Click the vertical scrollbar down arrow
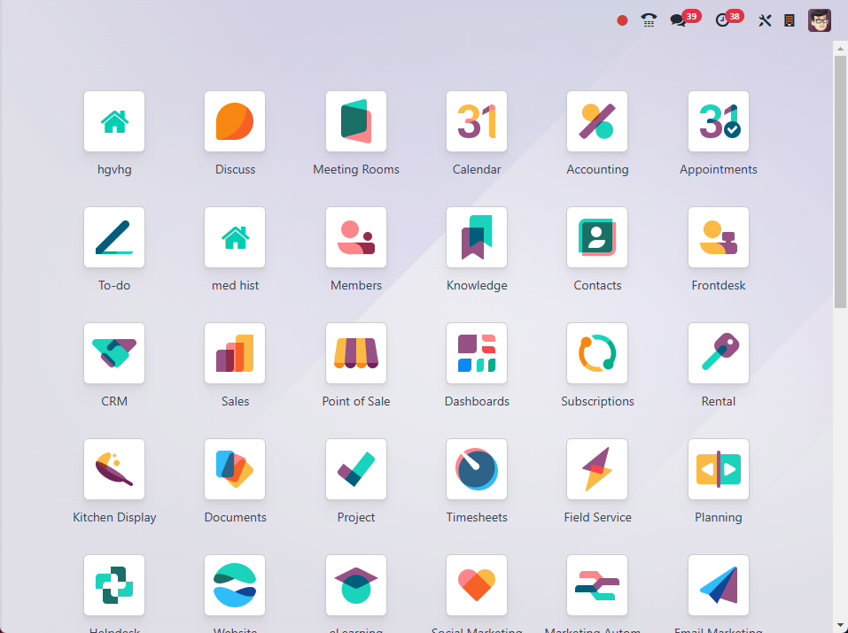Image resolution: width=848 pixels, height=633 pixels. click(840, 625)
